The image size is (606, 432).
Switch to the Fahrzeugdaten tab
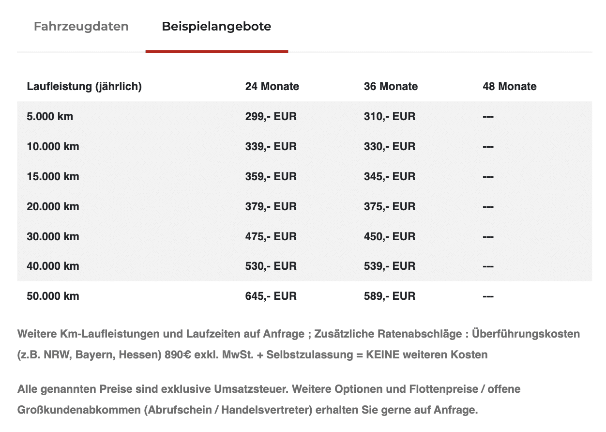click(x=81, y=26)
